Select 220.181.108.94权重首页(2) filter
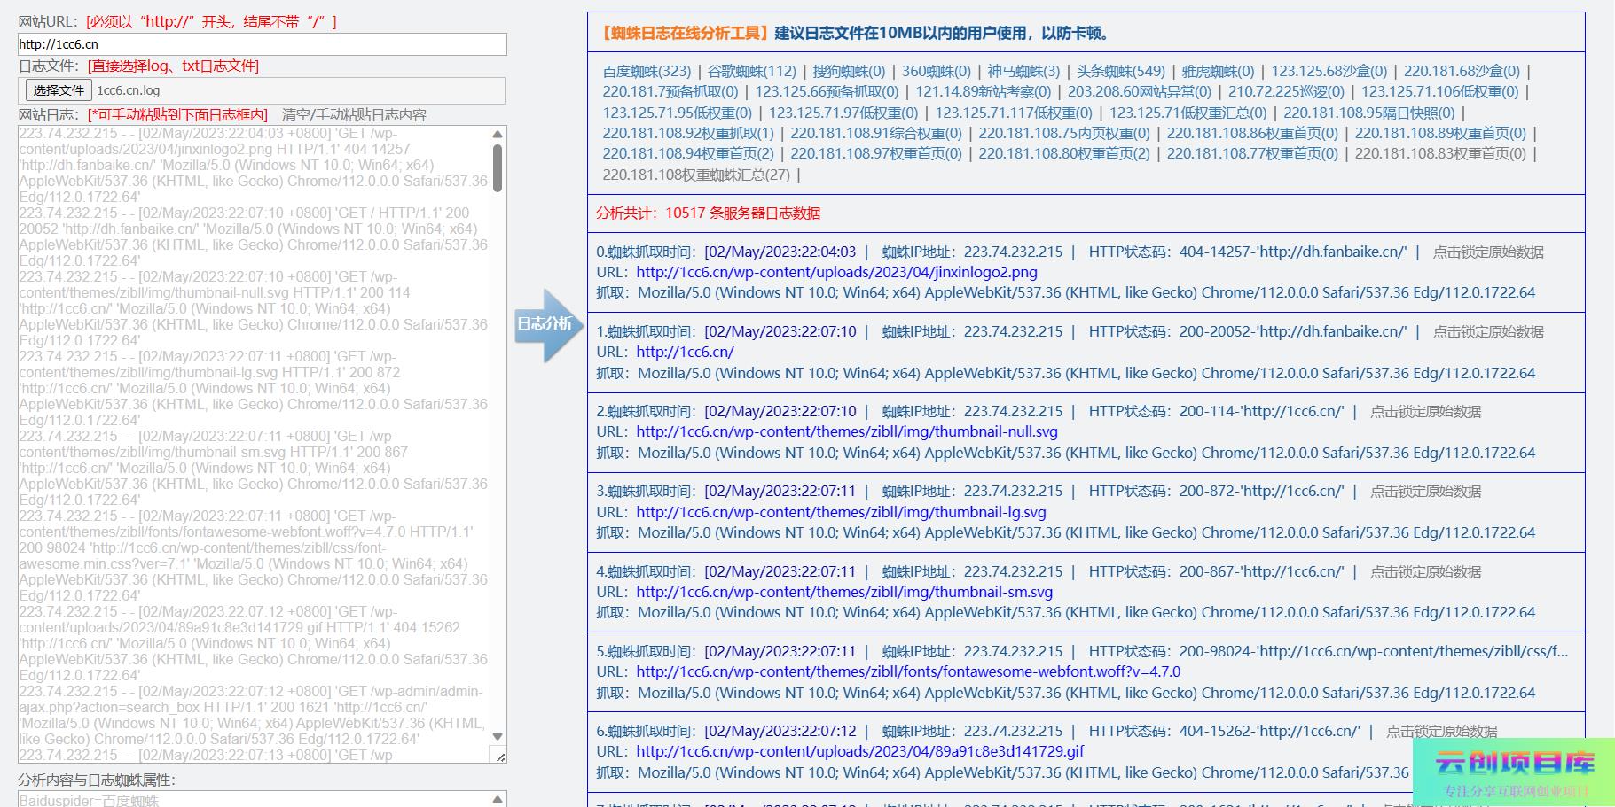Image resolution: width=1615 pixels, height=807 pixels. point(688,153)
